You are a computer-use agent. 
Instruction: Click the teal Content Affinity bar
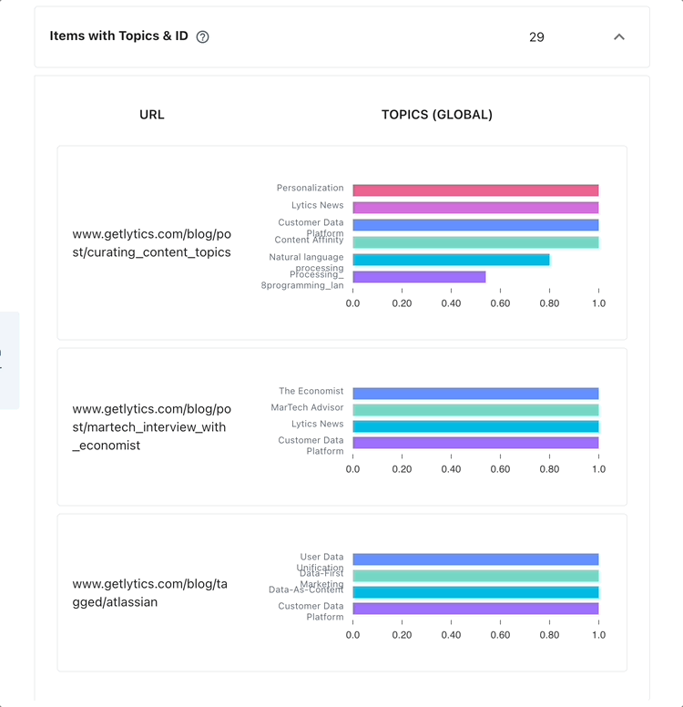click(475, 242)
